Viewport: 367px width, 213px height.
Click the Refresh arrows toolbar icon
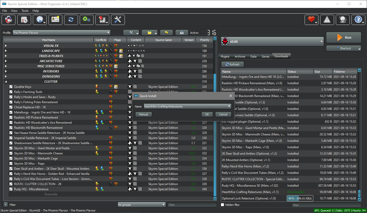(71, 20)
